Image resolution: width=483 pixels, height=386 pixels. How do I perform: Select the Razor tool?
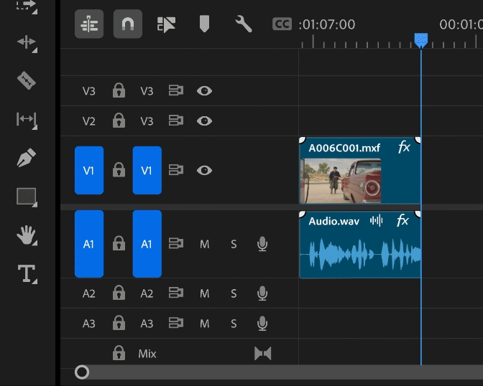tap(27, 80)
